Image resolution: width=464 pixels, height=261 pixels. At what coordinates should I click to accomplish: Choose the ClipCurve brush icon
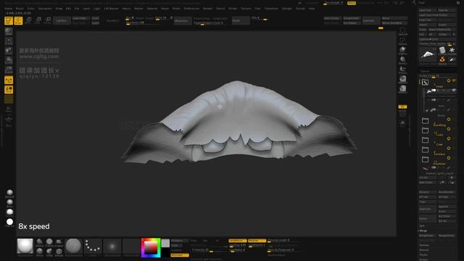click(402, 51)
